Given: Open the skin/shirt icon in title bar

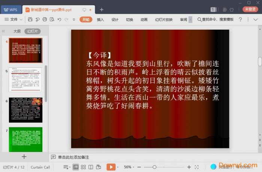Looking at the screenshot, I should click(232, 9).
